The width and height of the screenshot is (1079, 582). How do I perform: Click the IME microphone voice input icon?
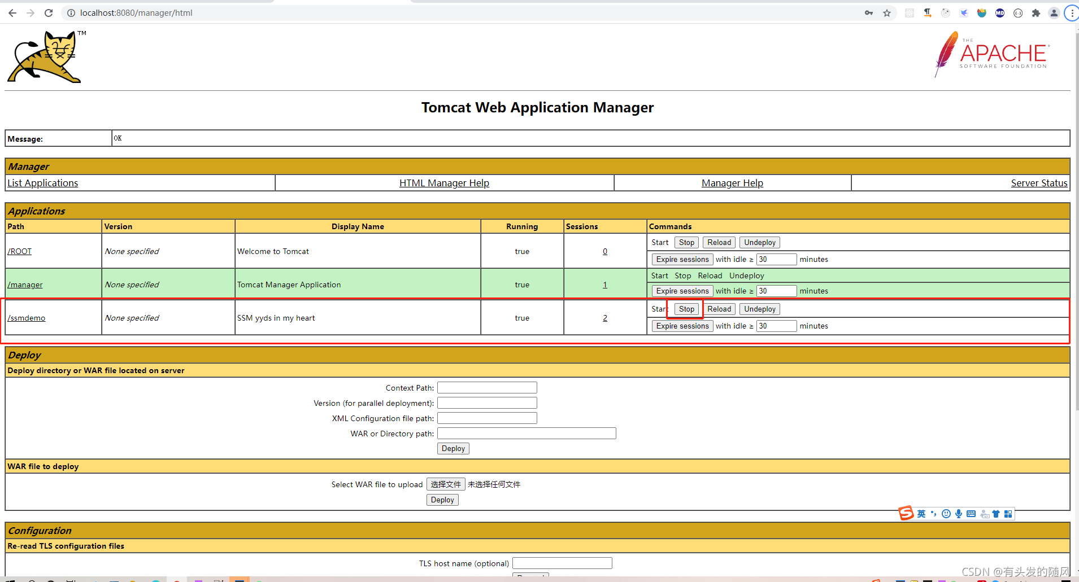coord(959,514)
